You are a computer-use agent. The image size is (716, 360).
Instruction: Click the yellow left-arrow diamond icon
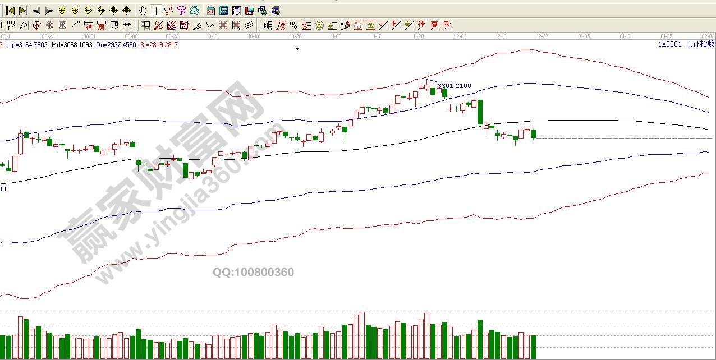tap(62, 11)
